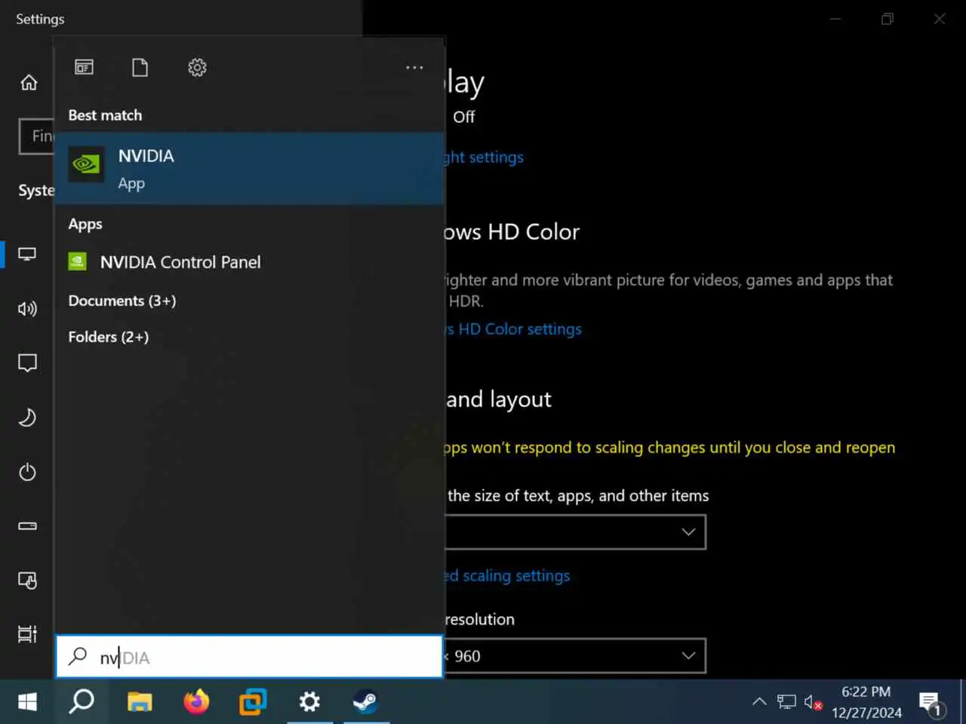The height and width of the screenshot is (724, 966).
Task: Open the VirtualBox icon on the taskbar
Action: tap(253, 702)
